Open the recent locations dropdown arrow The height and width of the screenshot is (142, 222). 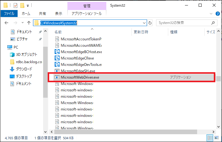point(22,23)
